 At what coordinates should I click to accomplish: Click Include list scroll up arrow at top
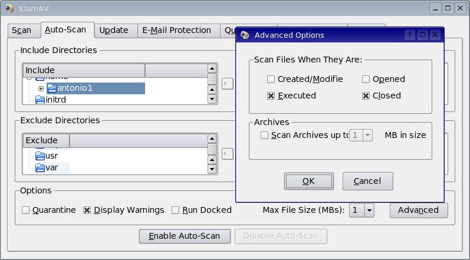click(212, 68)
